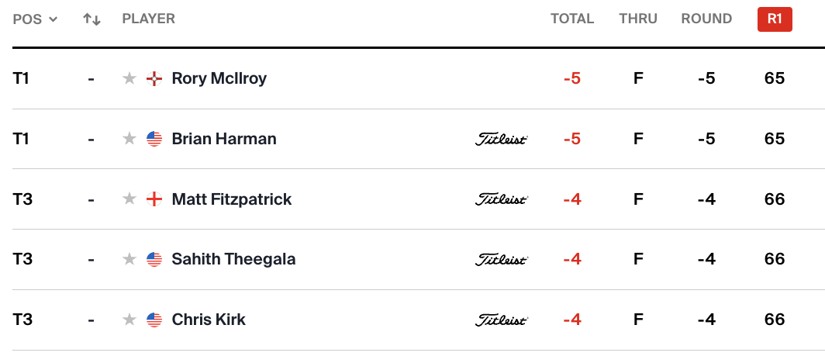The image size is (825, 363).
Task: Click Rory McIlroy's Northern Ireland flag
Action: pos(154,78)
